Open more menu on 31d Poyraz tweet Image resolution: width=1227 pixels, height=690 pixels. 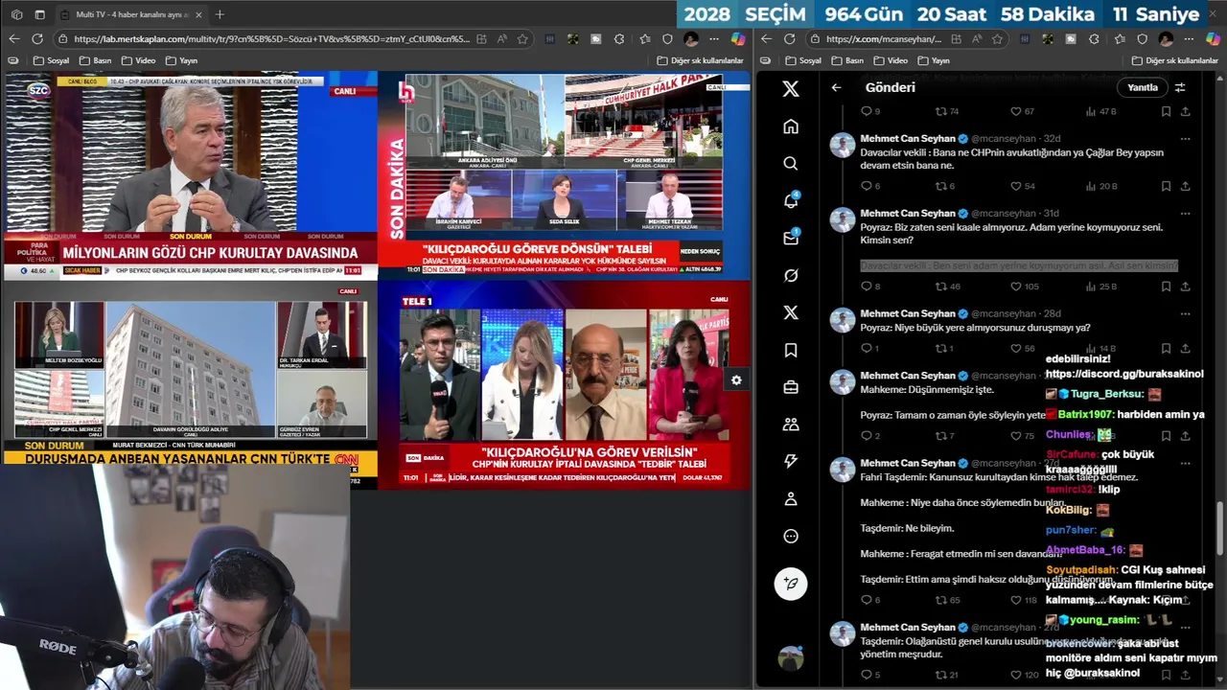pos(1186,213)
